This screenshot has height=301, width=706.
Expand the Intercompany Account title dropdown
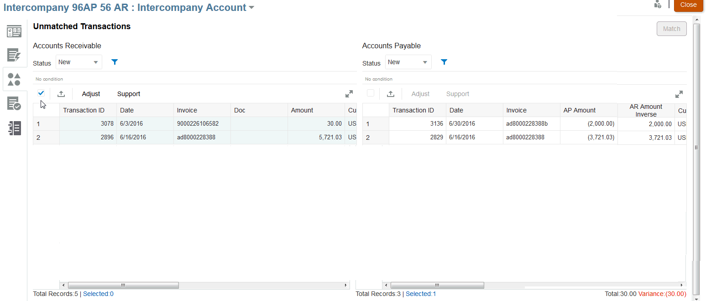click(251, 7)
